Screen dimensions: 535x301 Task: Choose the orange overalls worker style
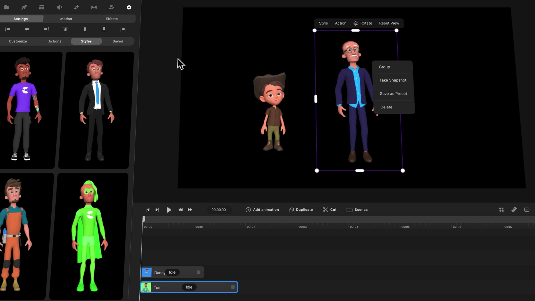[25, 236]
